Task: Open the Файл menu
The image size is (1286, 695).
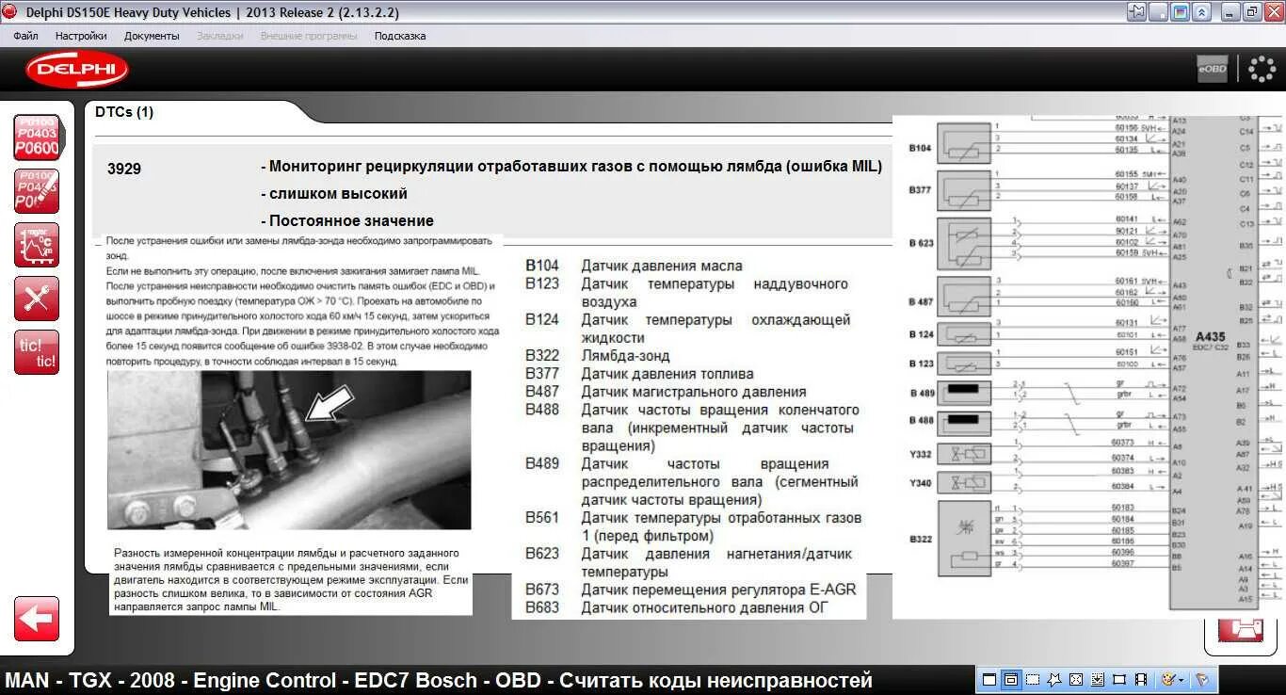Action: pos(25,36)
